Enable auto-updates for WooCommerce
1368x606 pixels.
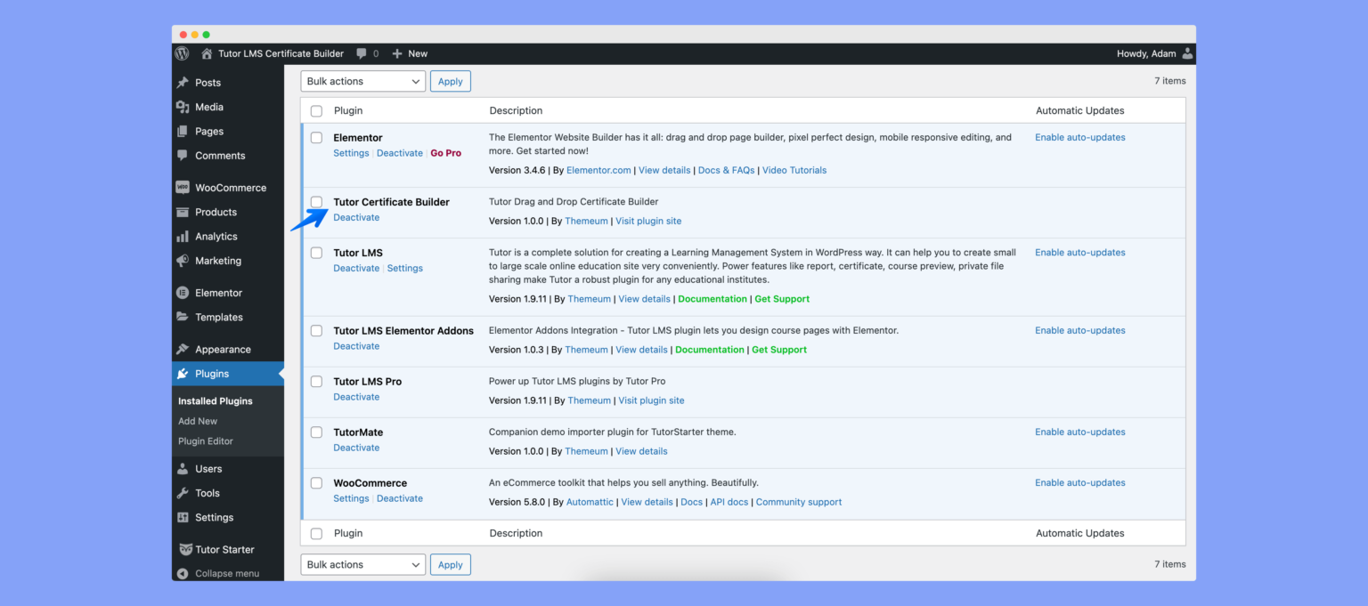1079,482
